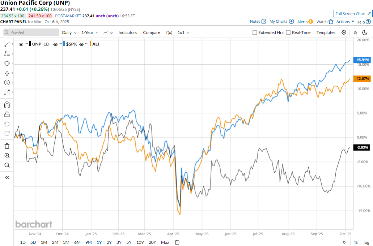Expand the measure tool submenu arrow
The image size is (373, 246).
point(12,92)
